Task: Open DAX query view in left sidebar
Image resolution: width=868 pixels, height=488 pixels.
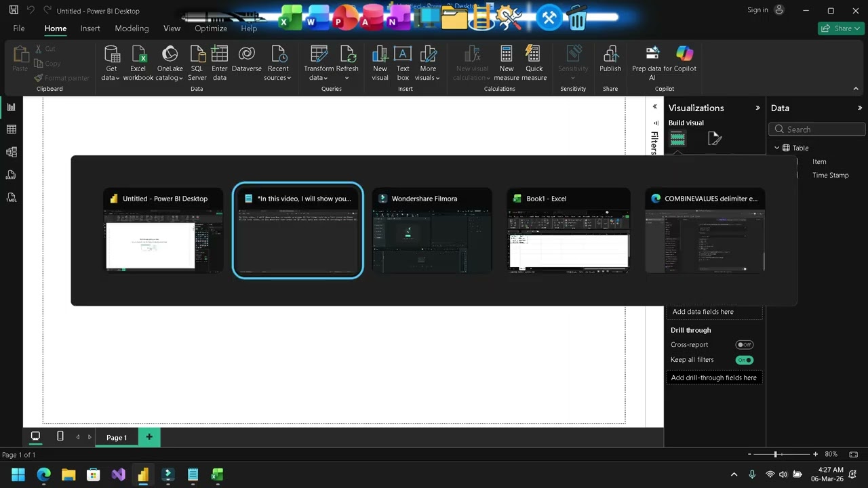Action: click(x=11, y=175)
